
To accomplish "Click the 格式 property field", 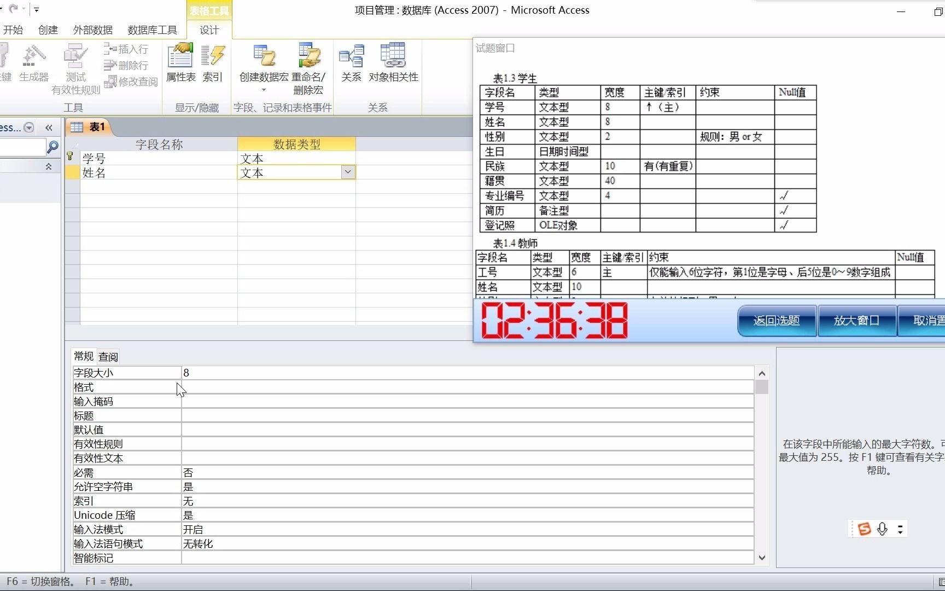I will (468, 387).
